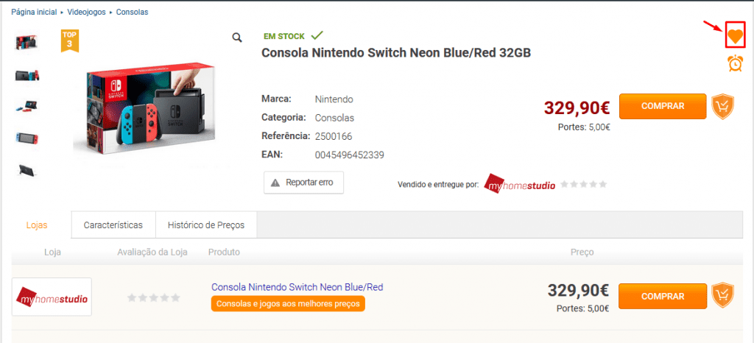Click warning triangle in Reportar erro

click(x=275, y=183)
